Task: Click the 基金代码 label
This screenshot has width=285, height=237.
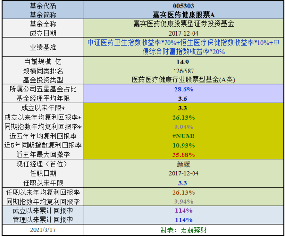Action: (43, 6)
